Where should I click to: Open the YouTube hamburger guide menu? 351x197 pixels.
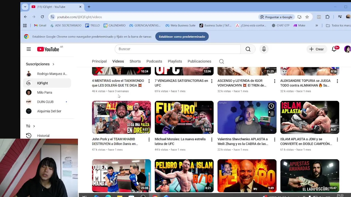(29, 49)
